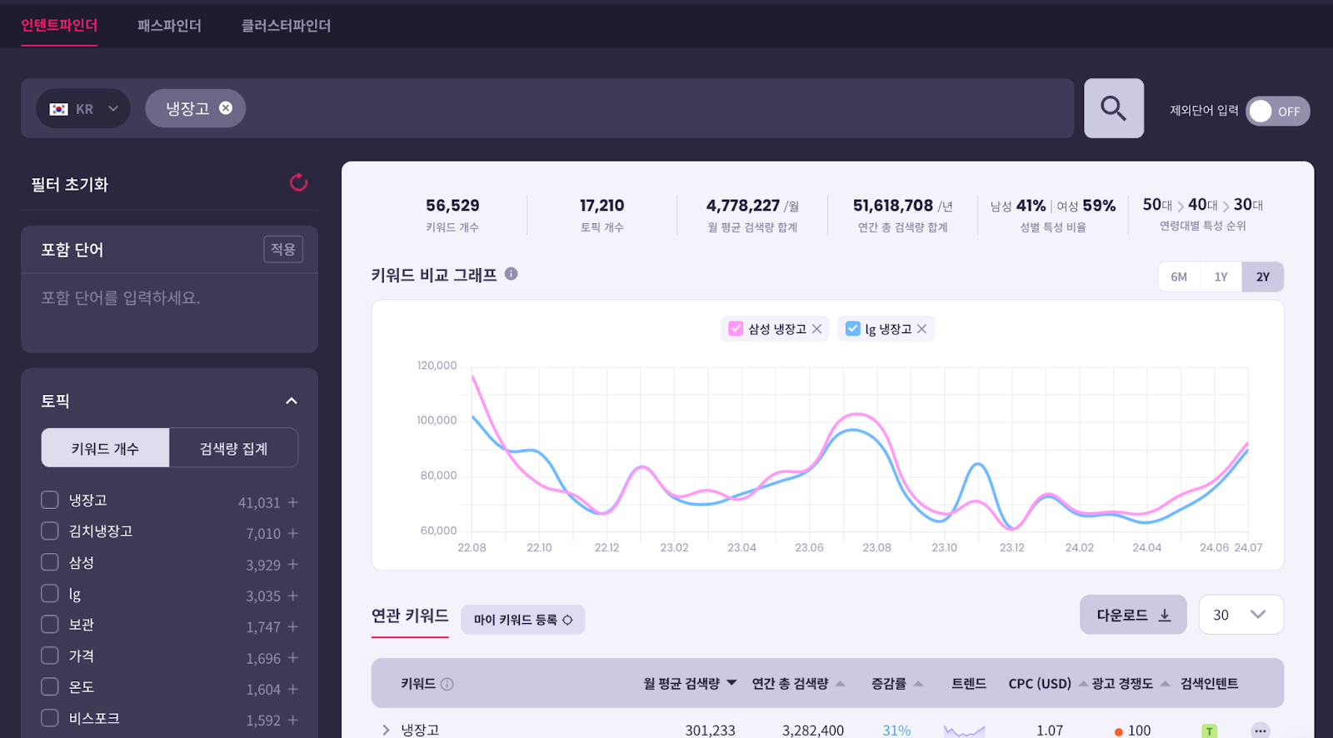Click the main keyword search bar
The height and width of the screenshot is (738, 1333).
(x=547, y=108)
